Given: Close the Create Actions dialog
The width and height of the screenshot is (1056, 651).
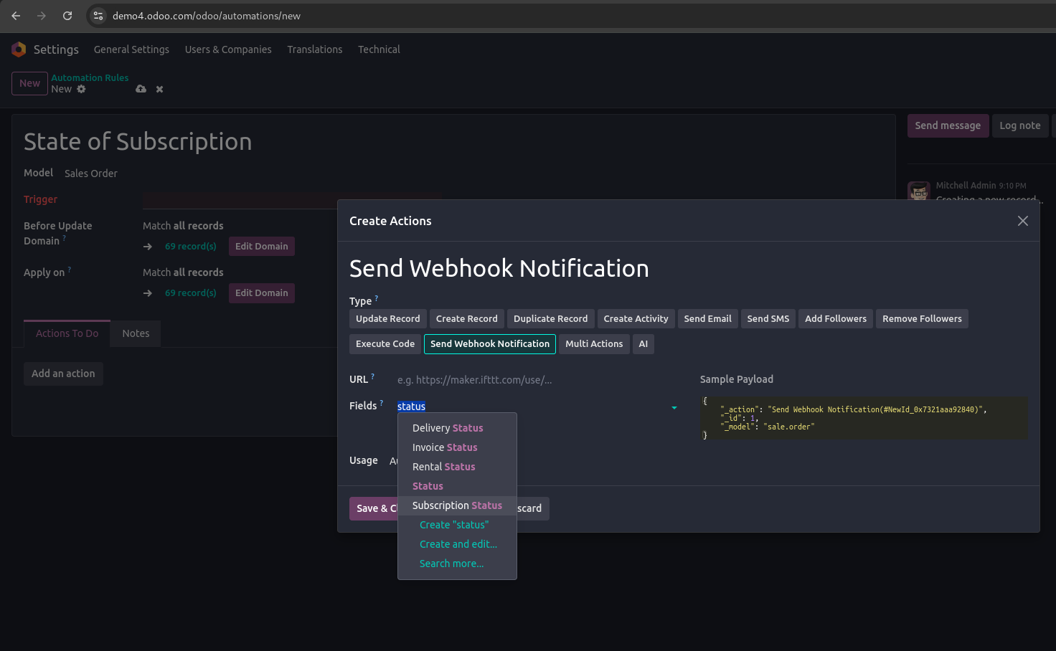Looking at the screenshot, I should (x=1022, y=221).
